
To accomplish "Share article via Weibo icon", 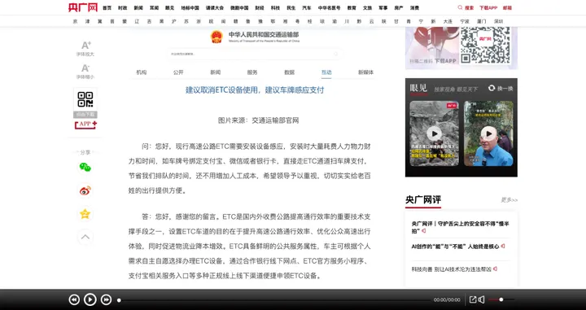I will (85, 191).
